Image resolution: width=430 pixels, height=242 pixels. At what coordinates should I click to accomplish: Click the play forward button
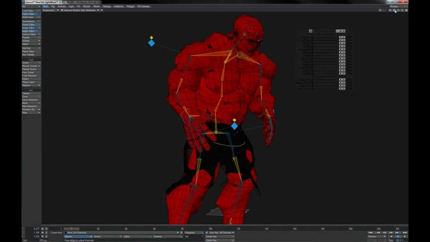click(404, 237)
